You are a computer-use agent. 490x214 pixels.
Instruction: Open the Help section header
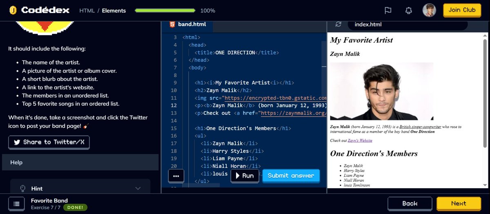click(80, 163)
